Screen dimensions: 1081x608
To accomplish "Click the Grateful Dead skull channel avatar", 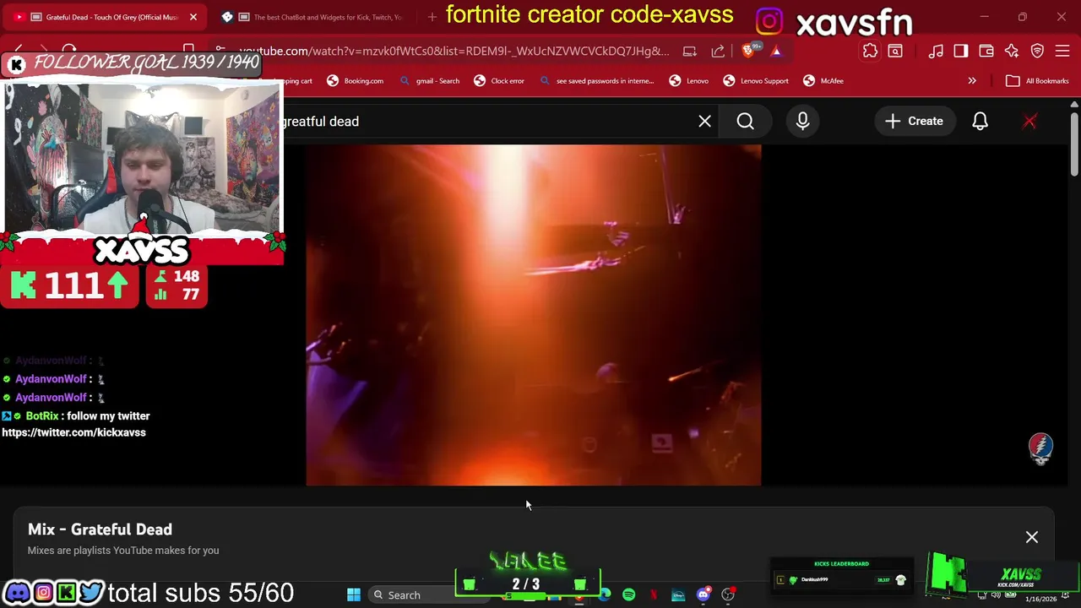I will 1040,448.
